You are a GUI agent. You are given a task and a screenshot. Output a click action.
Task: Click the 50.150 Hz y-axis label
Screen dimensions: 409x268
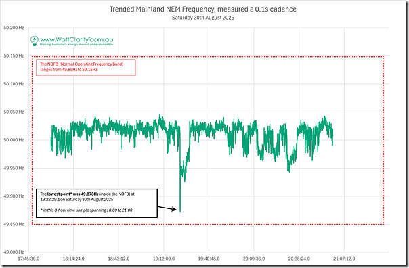14,55
